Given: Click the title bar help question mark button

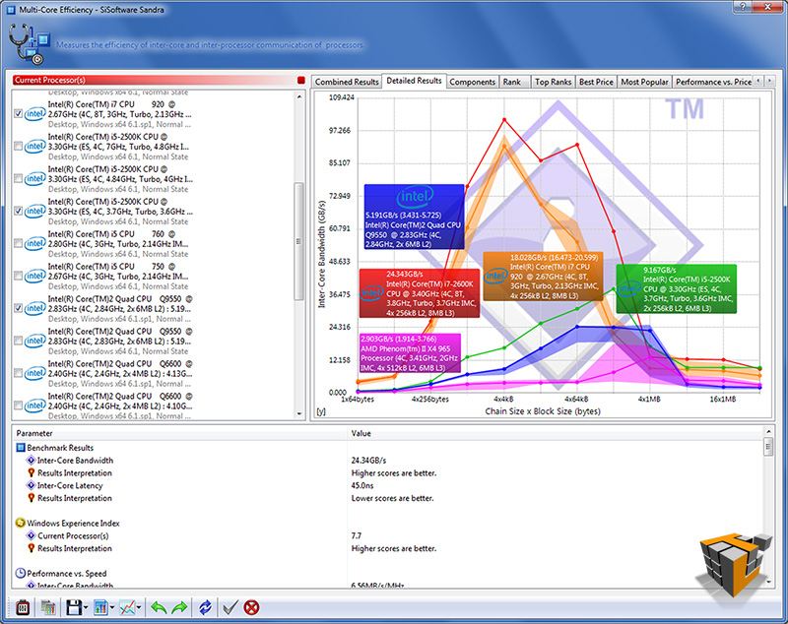Looking at the screenshot, I should [x=744, y=7].
